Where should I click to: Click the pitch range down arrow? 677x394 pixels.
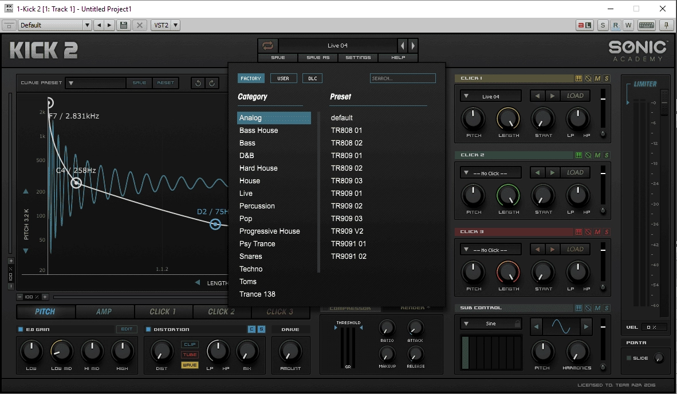pyautogui.click(x=25, y=251)
